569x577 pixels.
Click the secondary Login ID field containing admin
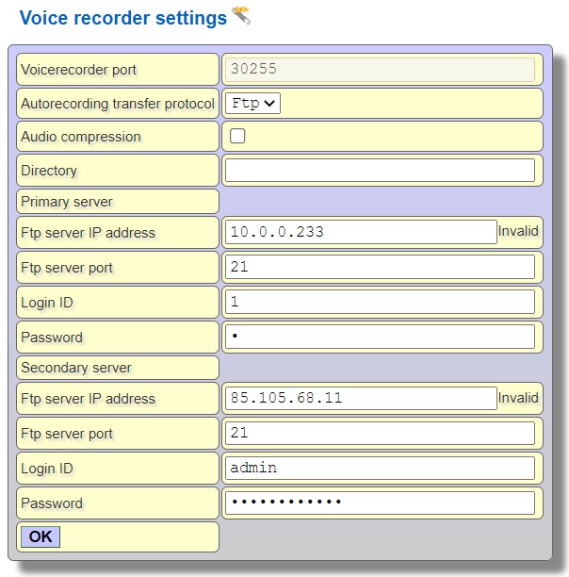tap(379, 468)
